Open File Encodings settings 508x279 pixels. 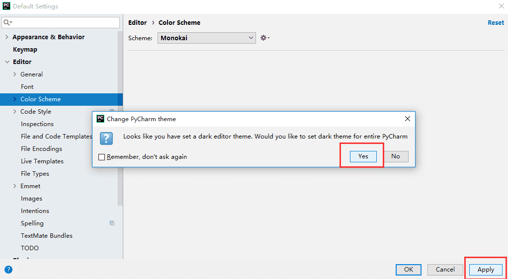pyautogui.click(x=41, y=149)
